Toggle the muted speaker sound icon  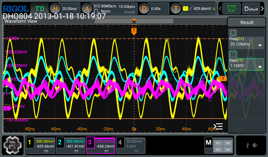255,145
